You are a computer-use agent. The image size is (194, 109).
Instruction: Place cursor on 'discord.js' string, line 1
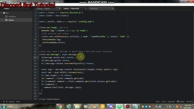(75, 13)
